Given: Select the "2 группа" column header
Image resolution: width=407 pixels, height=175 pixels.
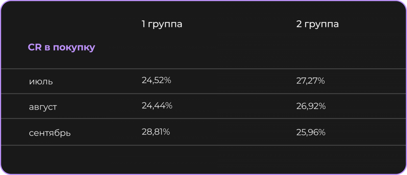Looking at the screenshot, I should coord(317,24).
